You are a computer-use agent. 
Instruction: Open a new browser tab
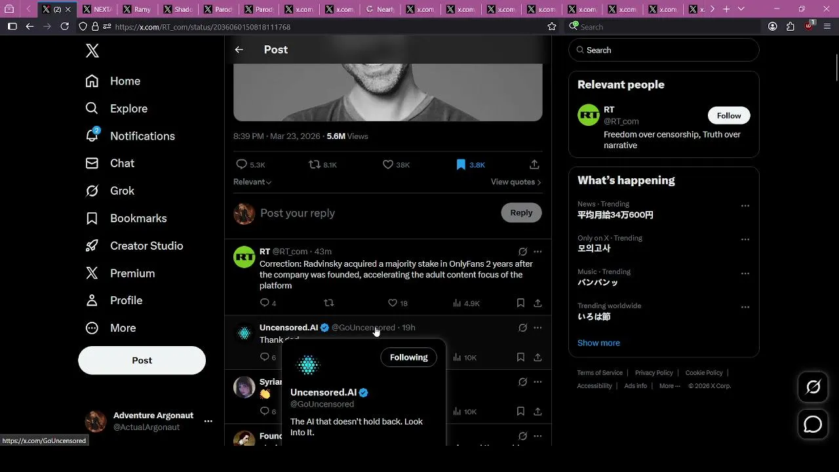point(726,9)
